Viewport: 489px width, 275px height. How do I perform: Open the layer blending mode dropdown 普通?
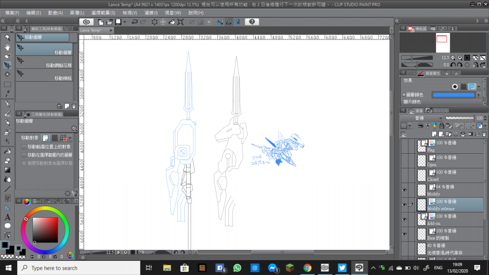pyautogui.click(x=421, y=118)
